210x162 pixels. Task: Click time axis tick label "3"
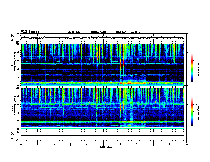pyautogui.click(x=71, y=145)
